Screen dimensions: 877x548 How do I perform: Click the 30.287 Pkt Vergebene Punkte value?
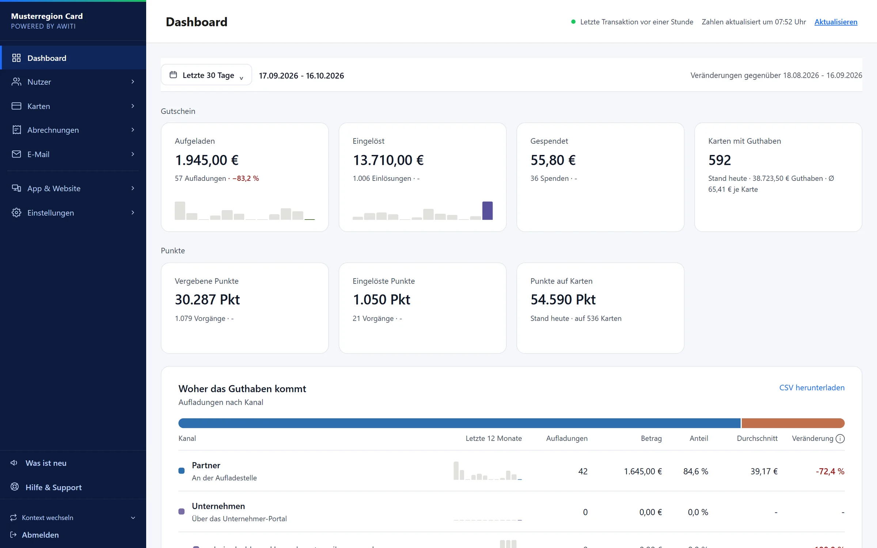pyautogui.click(x=207, y=300)
